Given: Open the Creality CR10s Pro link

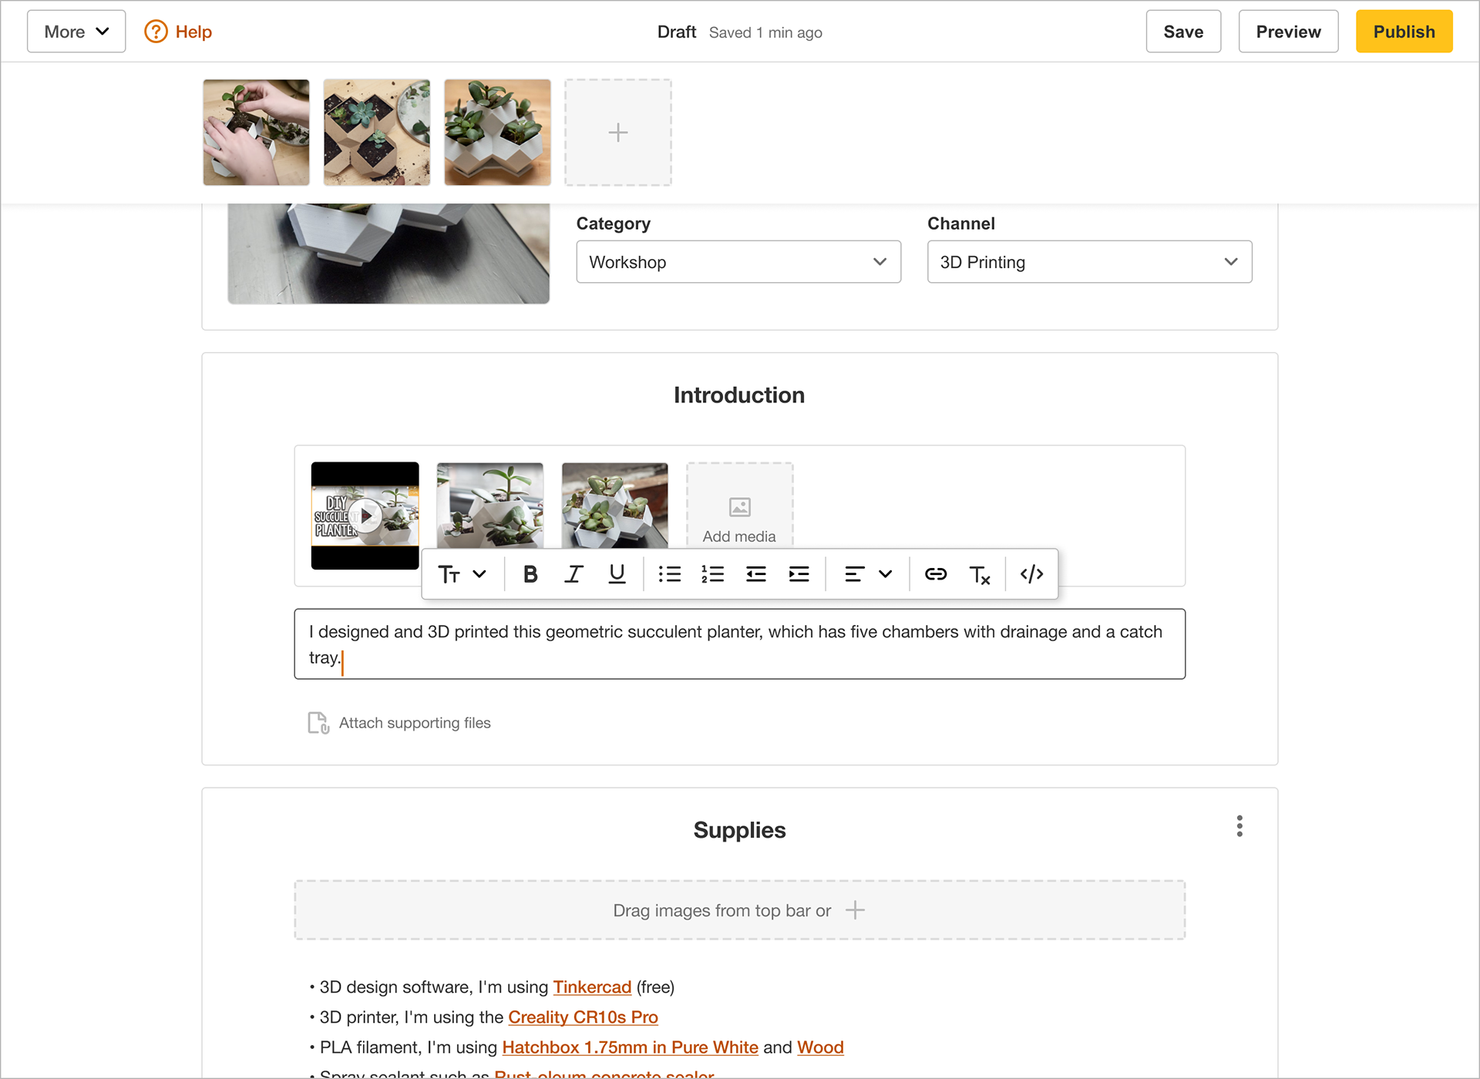Looking at the screenshot, I should click(x=583, y=1017).
